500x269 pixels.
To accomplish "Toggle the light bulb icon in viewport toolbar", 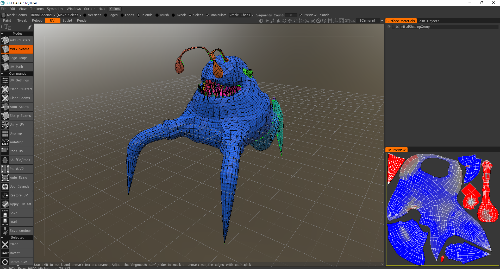I will tap(267, 21).
